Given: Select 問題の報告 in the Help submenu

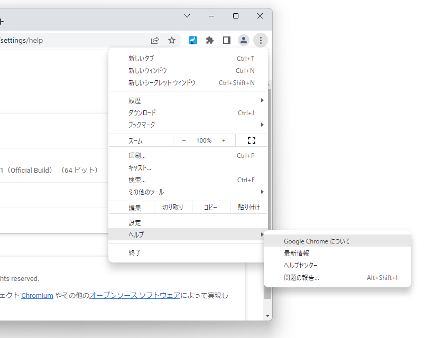Looking at the screenshot, I should [x=304, y=277].
